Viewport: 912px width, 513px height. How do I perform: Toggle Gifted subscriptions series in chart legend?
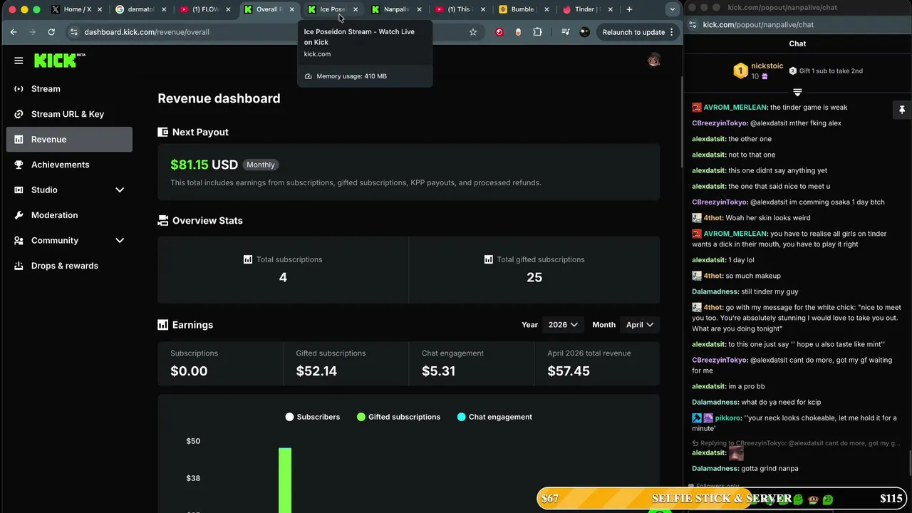click(x=398, y=417)
